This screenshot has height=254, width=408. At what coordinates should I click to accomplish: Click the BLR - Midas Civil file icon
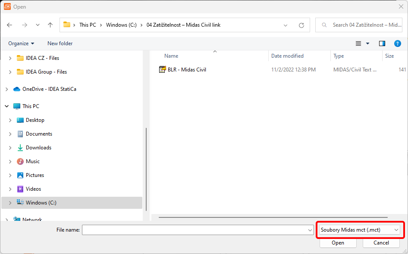[162, 69]
